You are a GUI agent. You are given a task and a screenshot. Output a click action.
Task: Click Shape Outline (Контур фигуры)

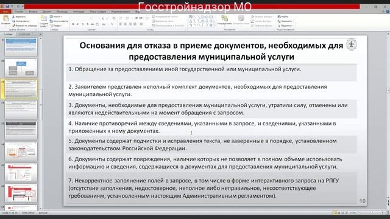point(262,21)
